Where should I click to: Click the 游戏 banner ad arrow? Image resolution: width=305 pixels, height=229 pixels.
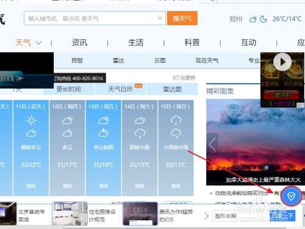click(x=20, y=78)
